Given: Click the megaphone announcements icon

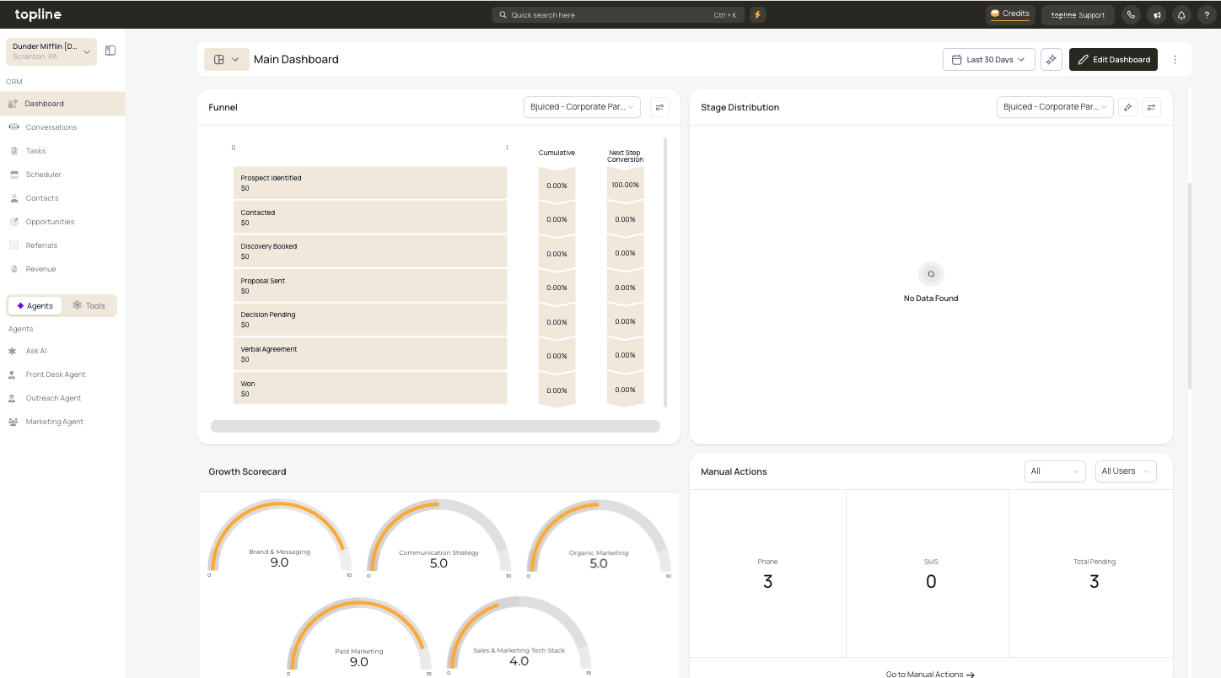Looking at the screenshot, I should click(1157, 14).
